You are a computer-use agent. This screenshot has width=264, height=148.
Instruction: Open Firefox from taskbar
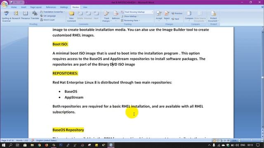[x=47, y=145]
